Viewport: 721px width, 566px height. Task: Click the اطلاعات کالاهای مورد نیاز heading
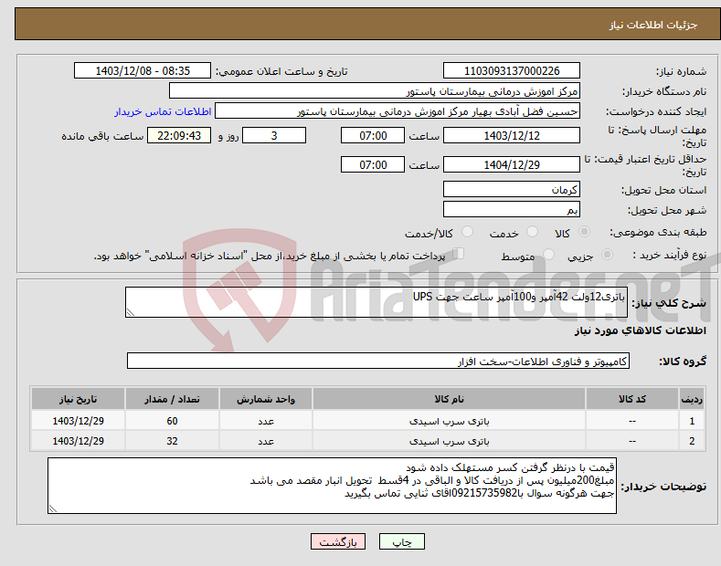coord(640,330)
